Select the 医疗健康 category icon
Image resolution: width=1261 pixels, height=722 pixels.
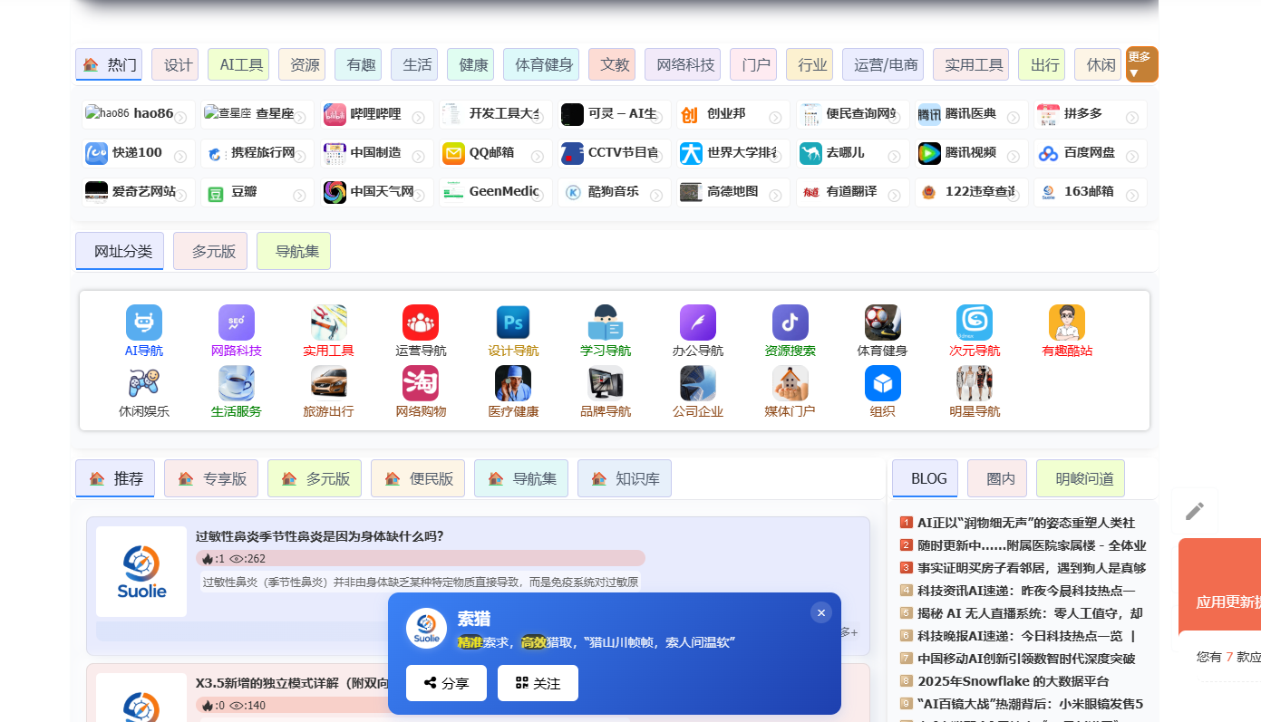(513, 383)
